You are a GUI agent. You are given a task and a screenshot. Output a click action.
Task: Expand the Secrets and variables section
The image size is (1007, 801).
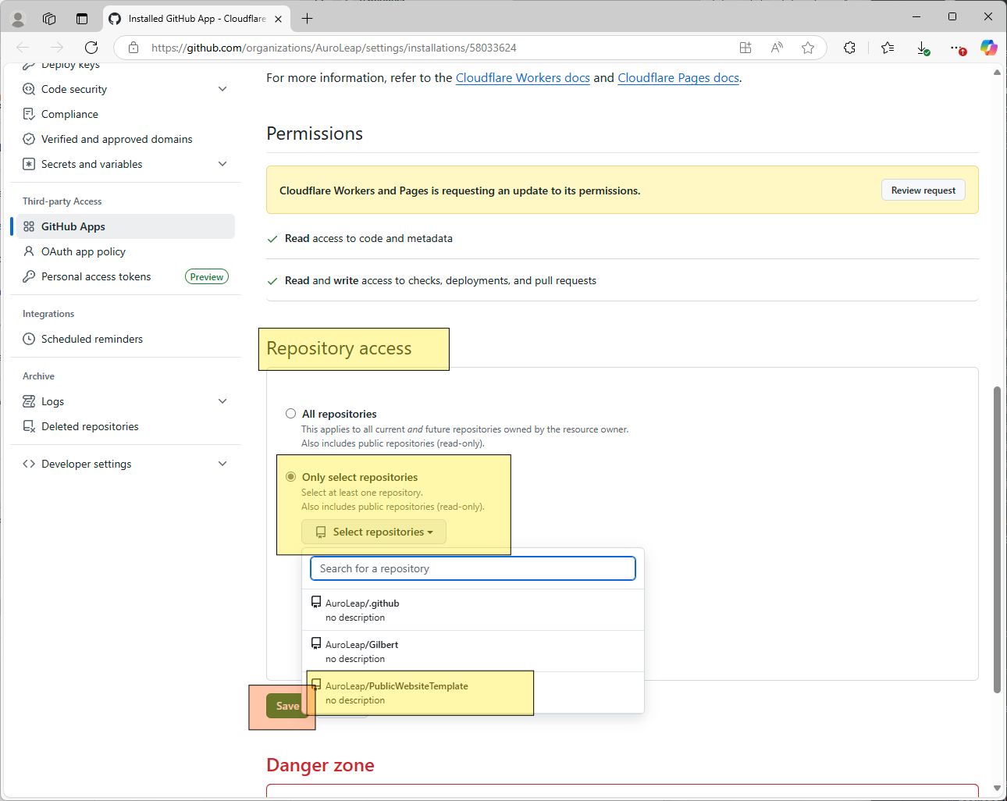(x=222, y=164)
